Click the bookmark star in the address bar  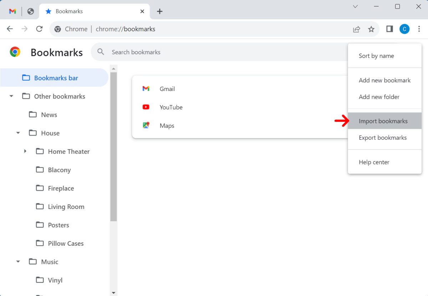pos(371,29)
